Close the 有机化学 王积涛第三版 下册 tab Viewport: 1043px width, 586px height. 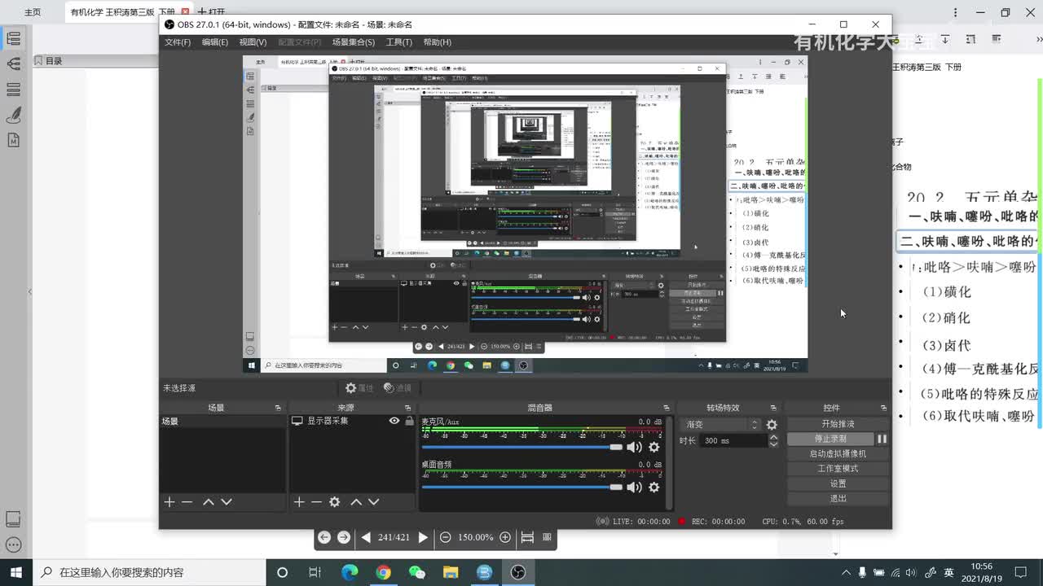185,12
